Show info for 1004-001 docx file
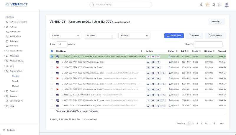The height and width of the screenshot is (135, 236). coord(153,84)
